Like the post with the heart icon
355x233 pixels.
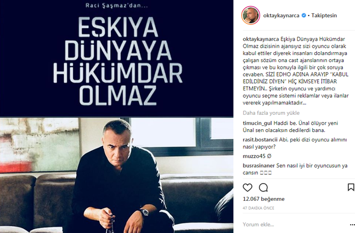click(247, 188)
